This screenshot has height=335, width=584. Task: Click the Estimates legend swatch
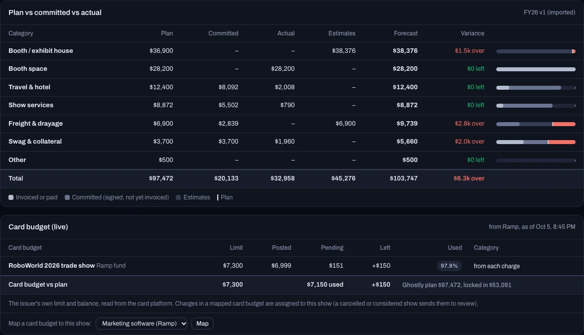pos(178,197)
